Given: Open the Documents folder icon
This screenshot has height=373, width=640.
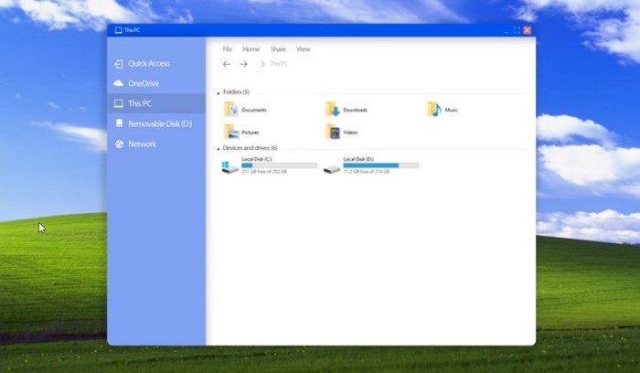Looking at the screenshot, I should click(231, 110).
